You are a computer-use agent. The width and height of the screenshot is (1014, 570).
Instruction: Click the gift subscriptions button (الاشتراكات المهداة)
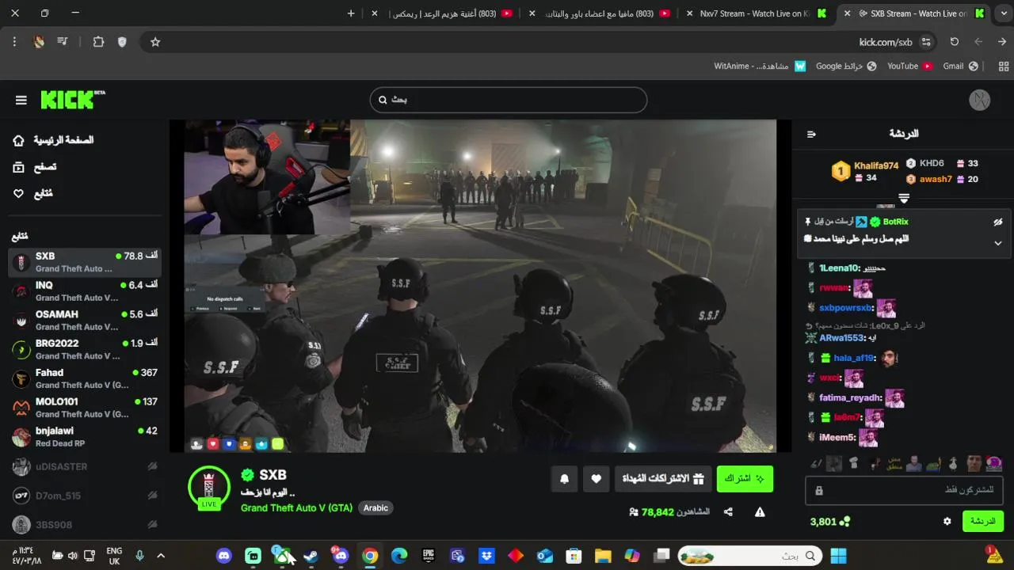click(662, 479)
